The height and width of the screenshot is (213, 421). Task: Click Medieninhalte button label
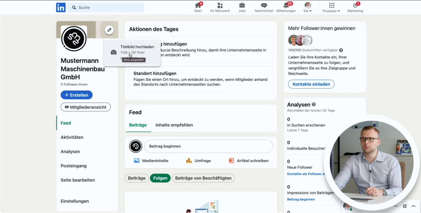click(x=155, y=161)
